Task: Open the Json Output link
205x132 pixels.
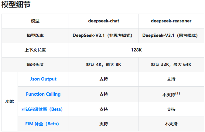Action: [x=43, y=79]
